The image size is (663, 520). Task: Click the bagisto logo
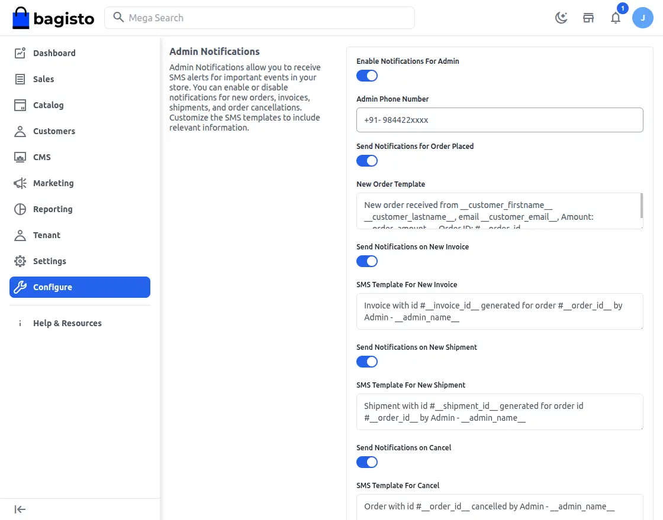pyautogui.click(x=53, y=18)
